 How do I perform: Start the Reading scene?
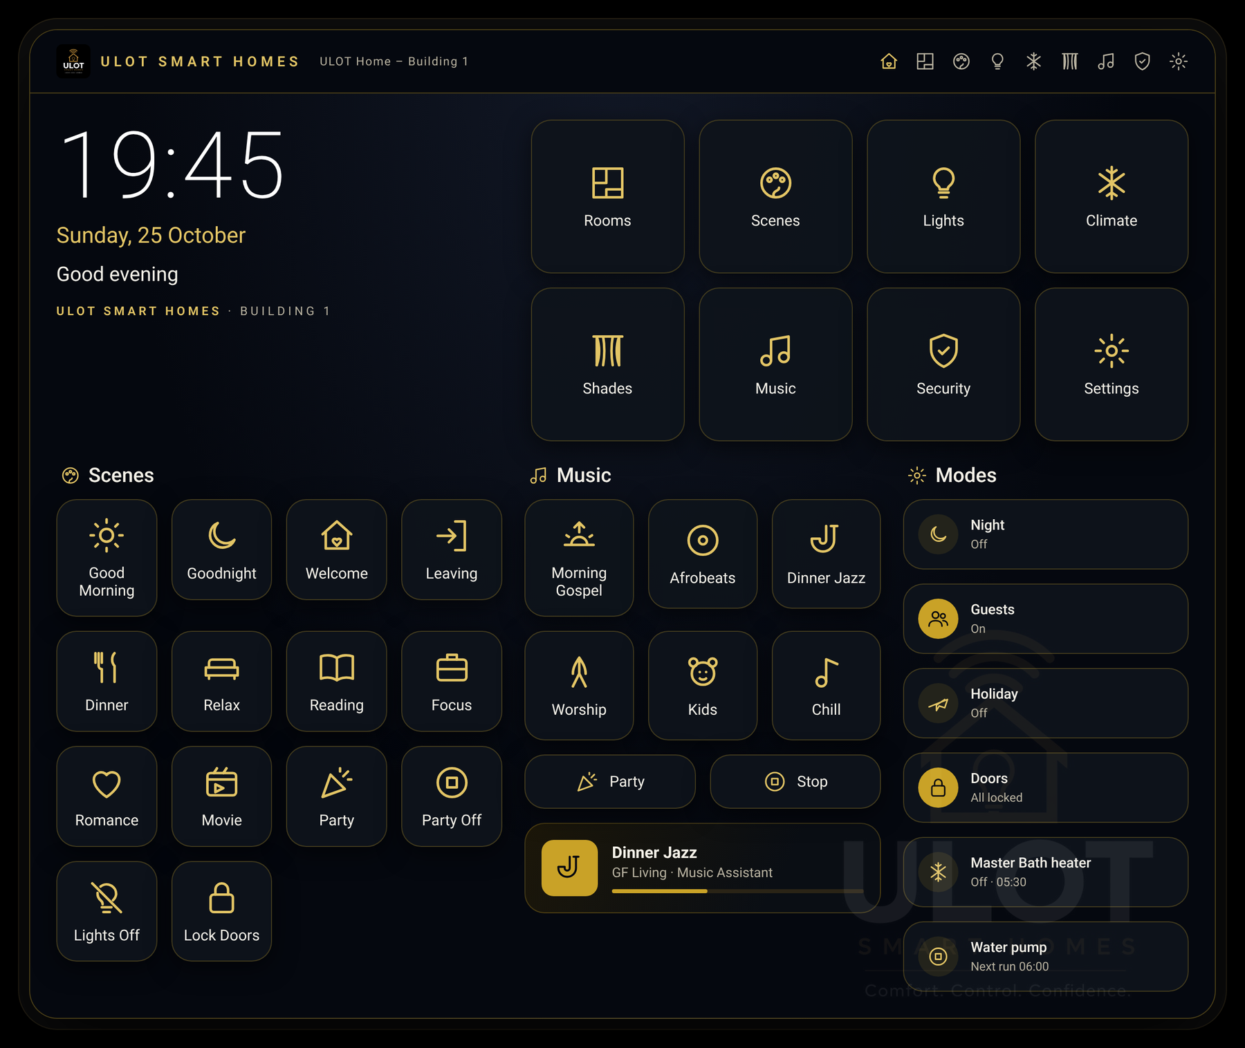click(x=337, y=681)
